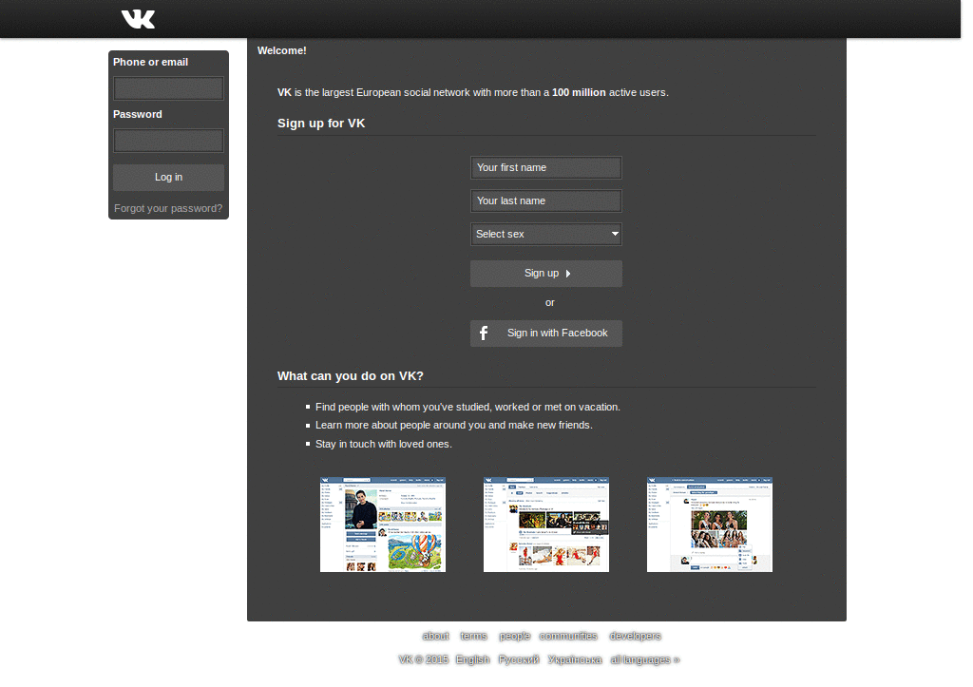Image resolution: width=973 pixels, height=687 pixels.
Task: Click the Facebook f icon
Action: [484, 334]
